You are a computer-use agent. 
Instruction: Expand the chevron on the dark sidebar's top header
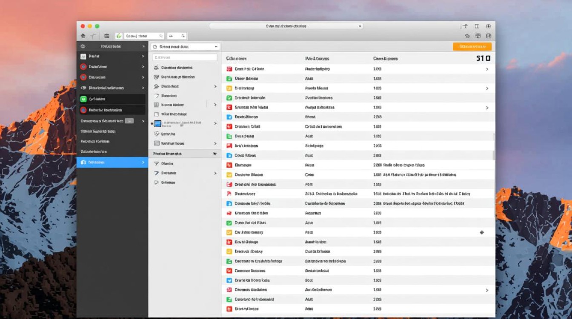143,46
